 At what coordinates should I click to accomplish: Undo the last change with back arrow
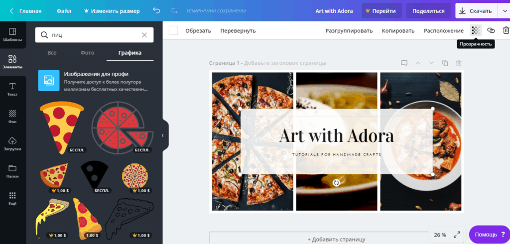(156, 11)
